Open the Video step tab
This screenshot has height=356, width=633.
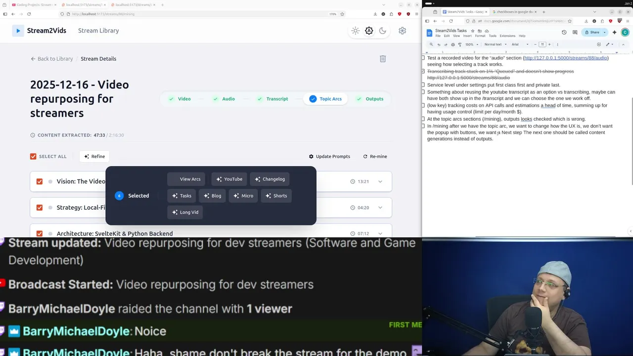[180, 99]
